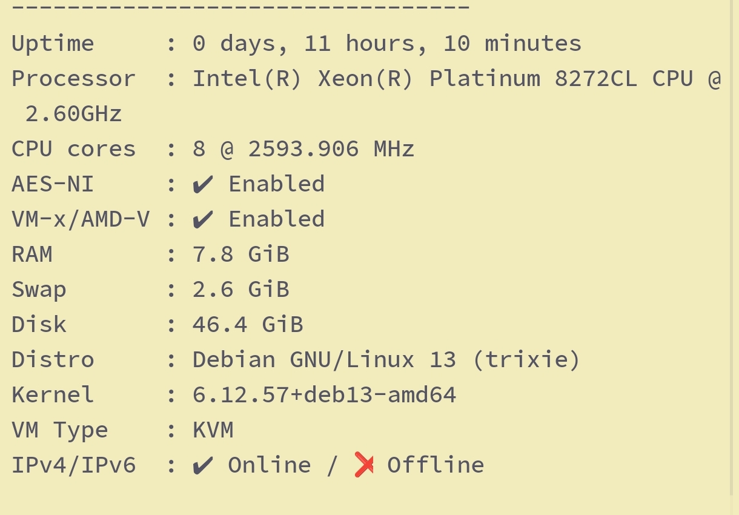This screenshot has width=739, height=515.
Task: Click the KVM value of VM Type
Action: pos(213,430)
